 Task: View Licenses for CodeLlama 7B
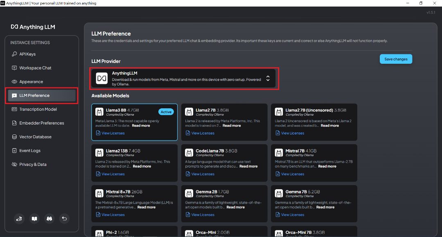click(200, 174)
